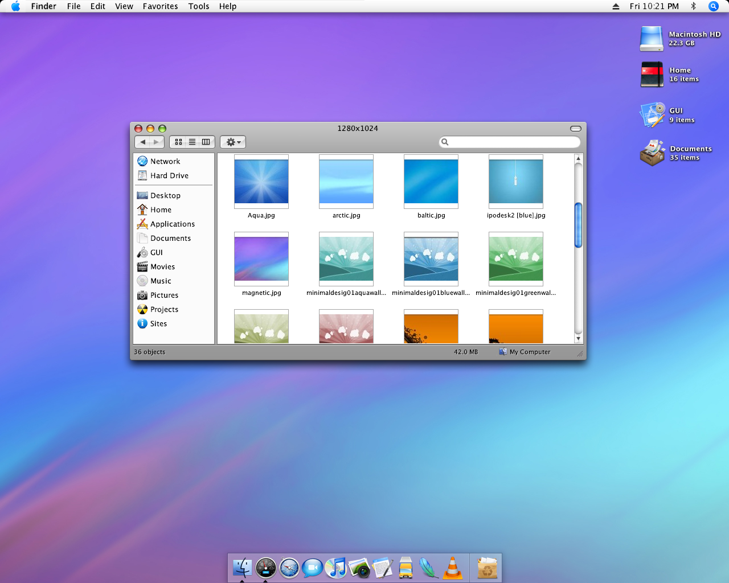Open the Edit menu
729x583 pixels.
coord(98,6)
